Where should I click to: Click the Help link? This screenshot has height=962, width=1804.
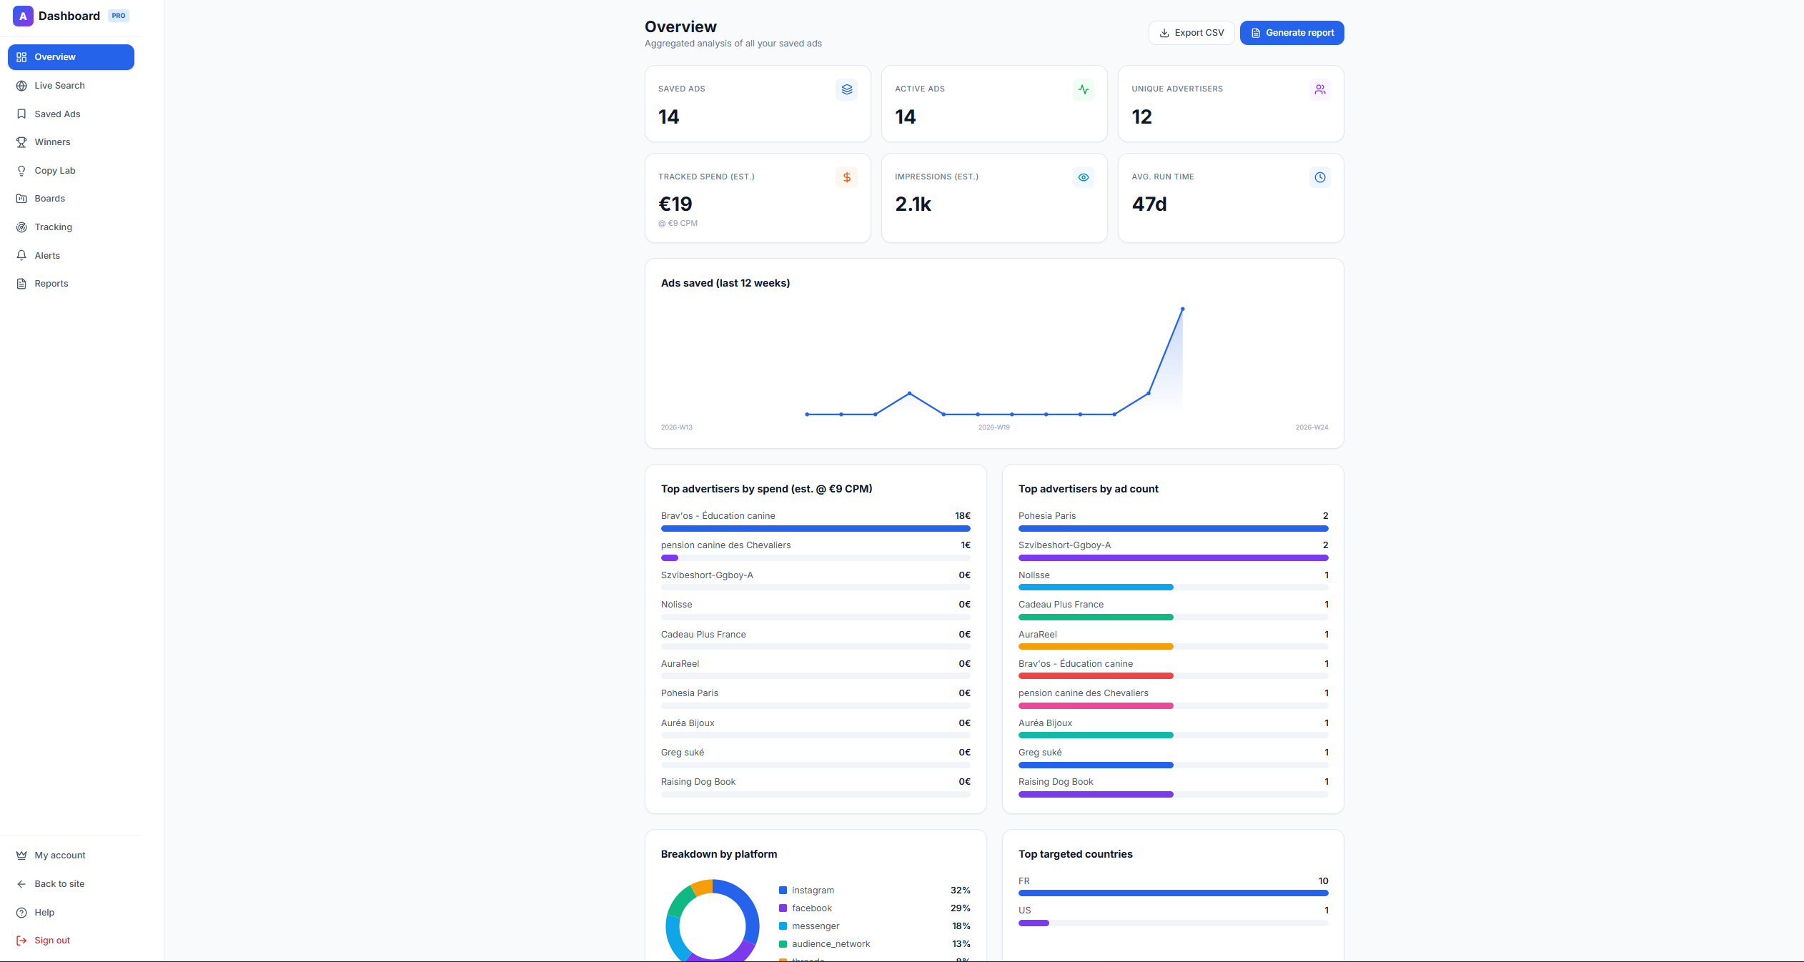(x=71, y=913)
